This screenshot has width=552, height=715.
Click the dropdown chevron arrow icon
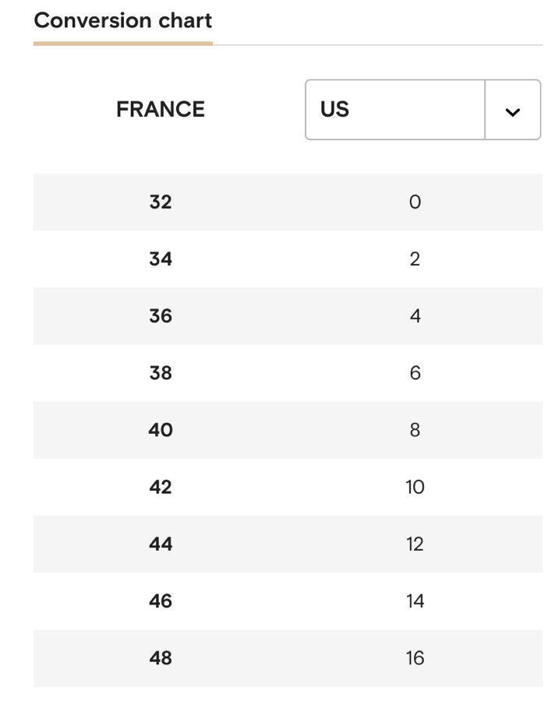point(513,111)
